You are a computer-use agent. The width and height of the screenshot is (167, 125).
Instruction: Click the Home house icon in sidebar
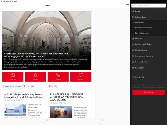(x=133, y=11)
